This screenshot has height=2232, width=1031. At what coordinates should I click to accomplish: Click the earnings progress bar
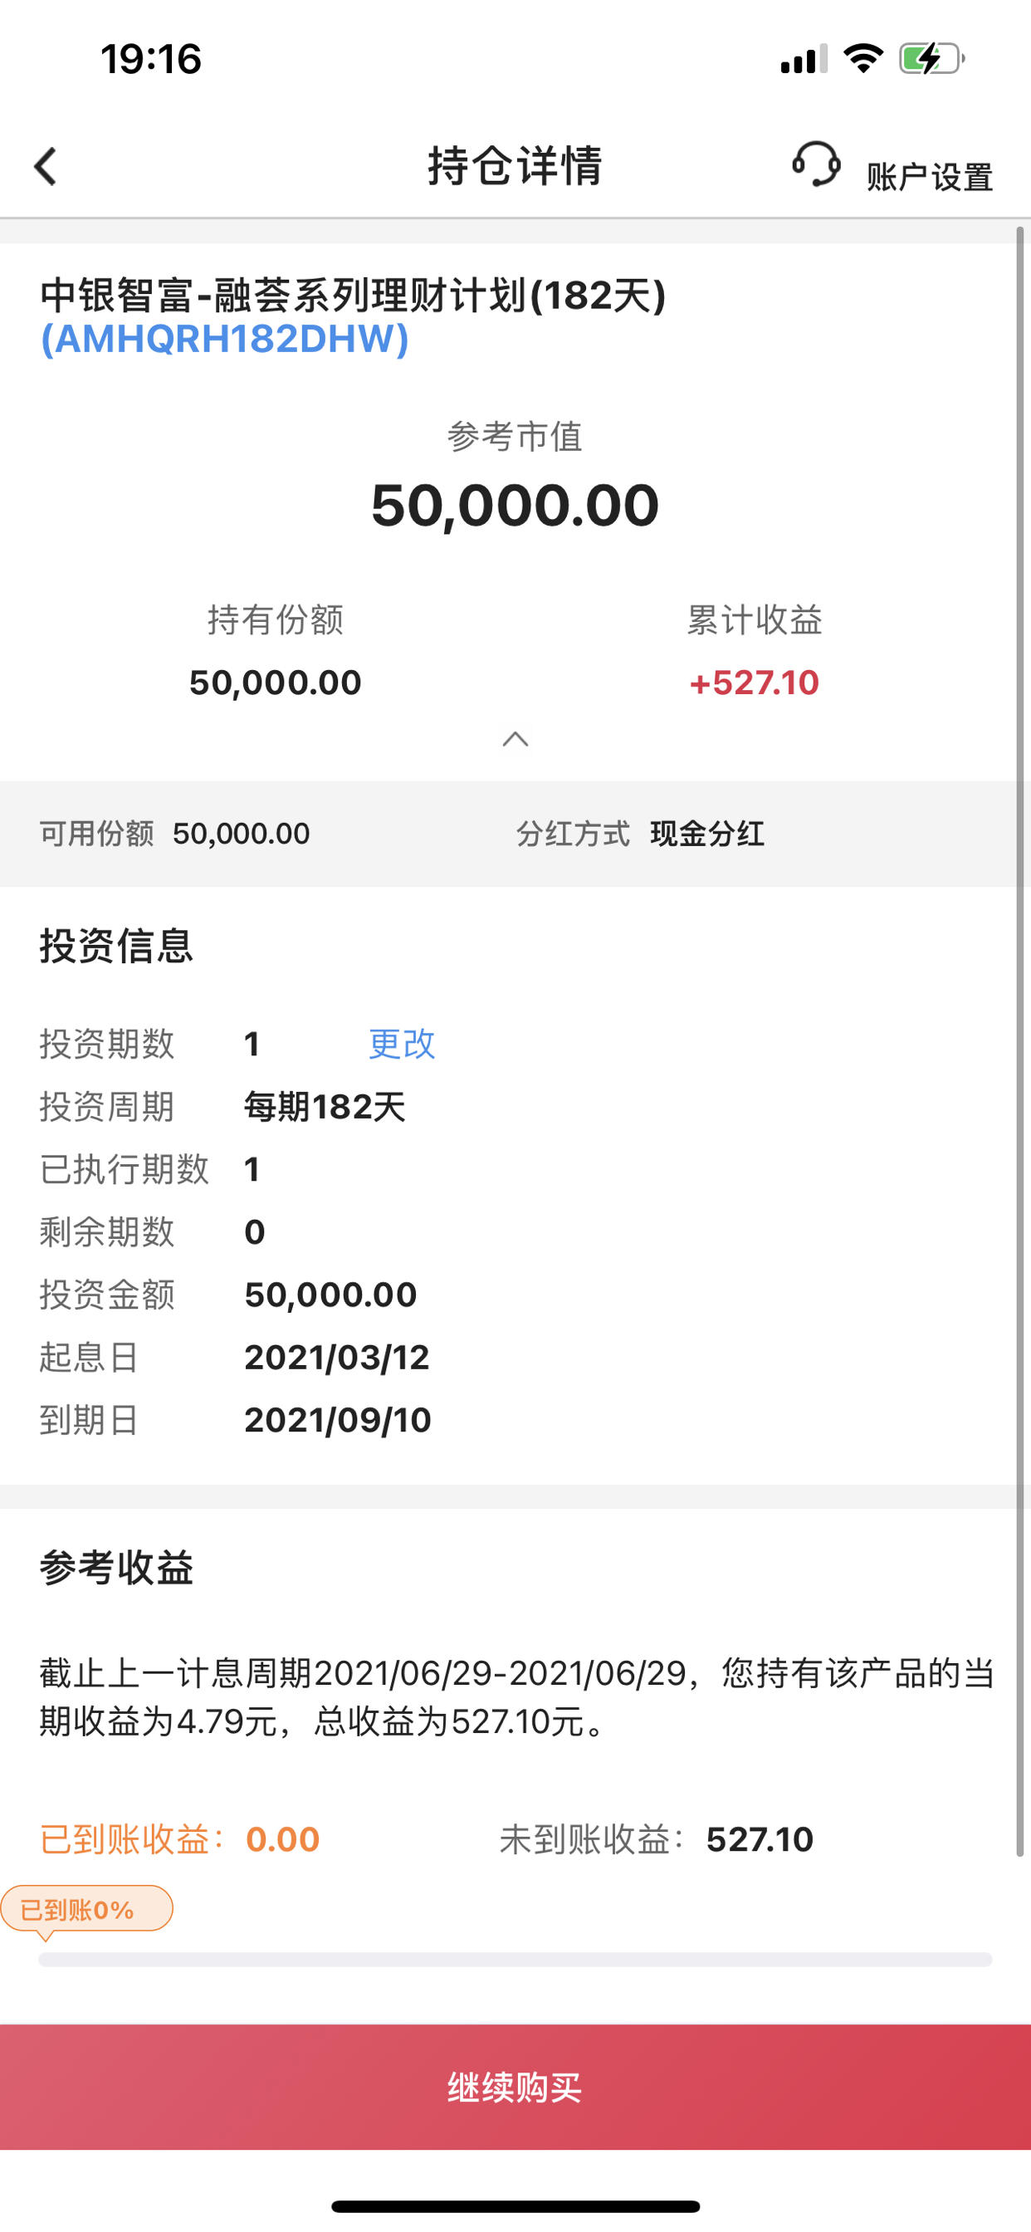pyautogui.click(x=515, y=1960)
